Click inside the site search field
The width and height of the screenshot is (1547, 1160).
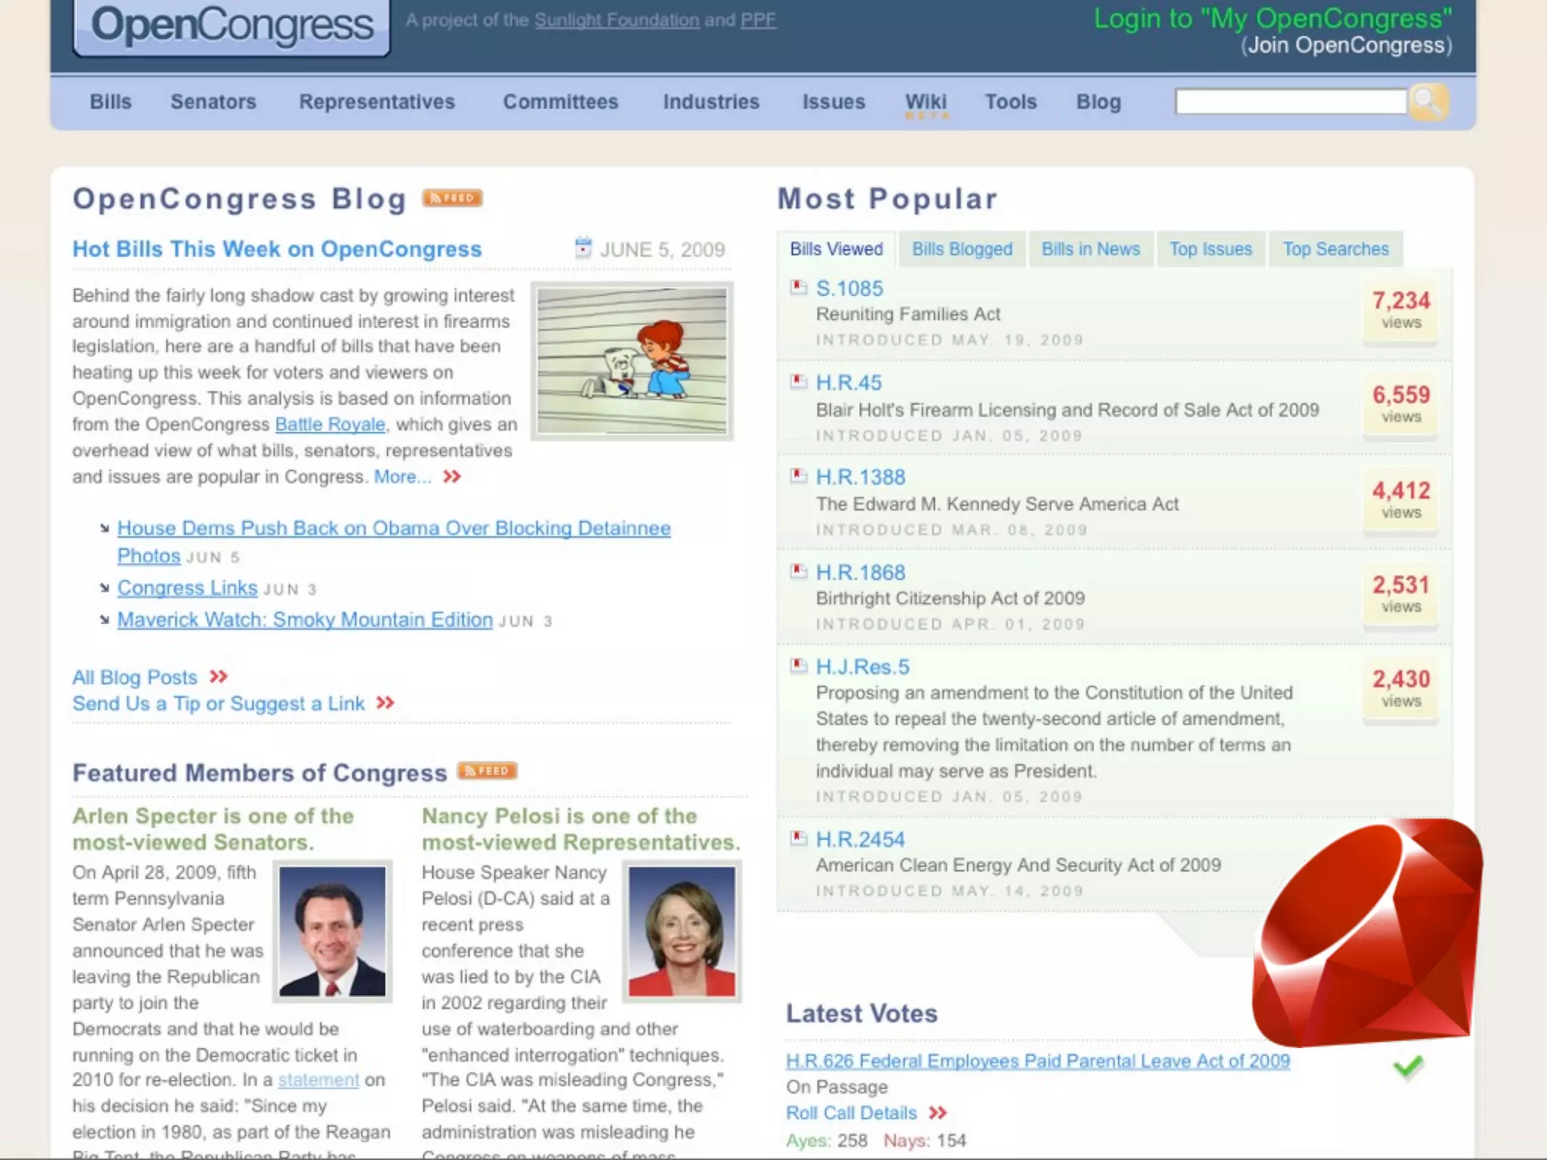1290,102
